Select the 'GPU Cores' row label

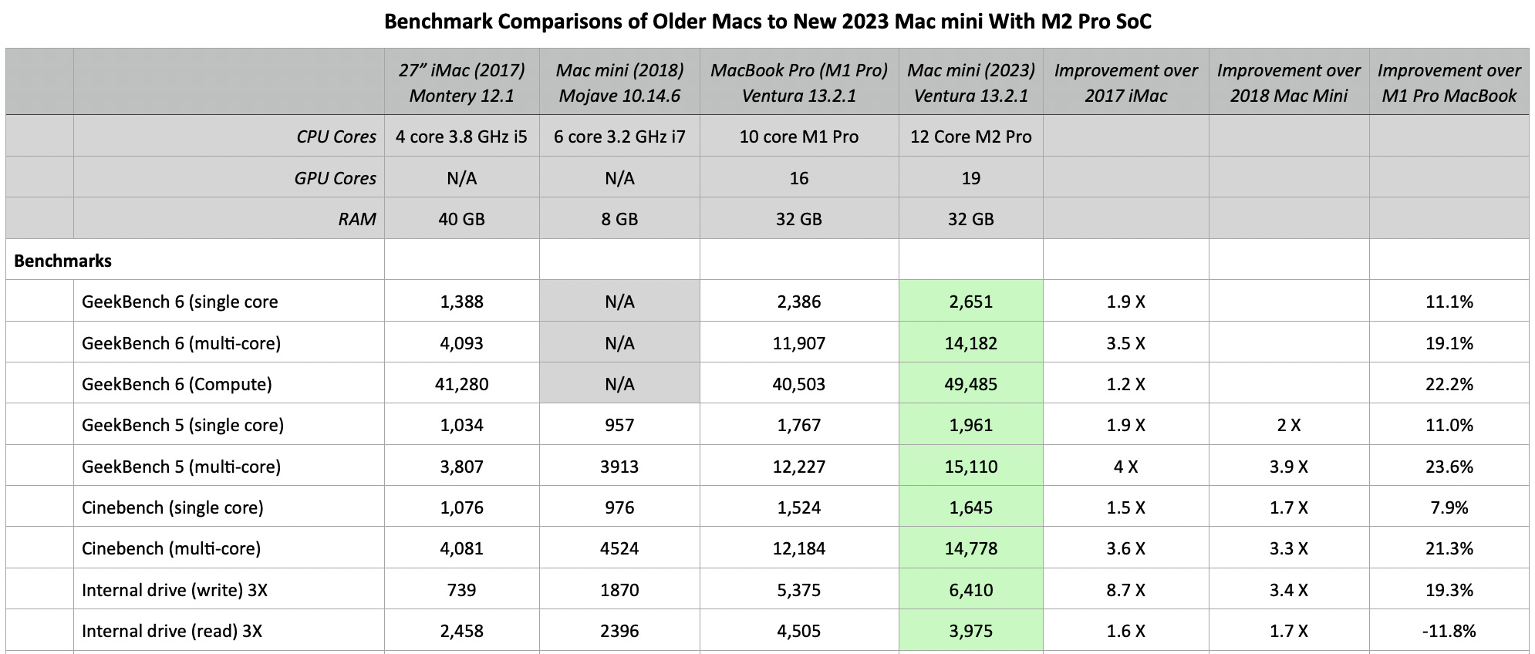pos(336,178)
